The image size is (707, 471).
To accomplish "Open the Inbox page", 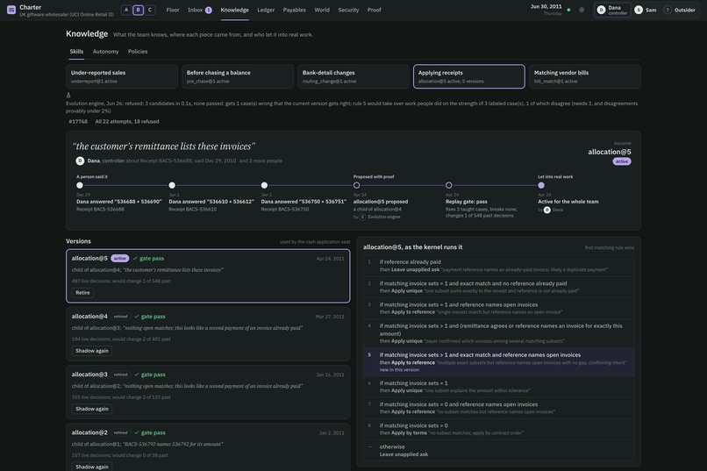I will pos(199,10).
